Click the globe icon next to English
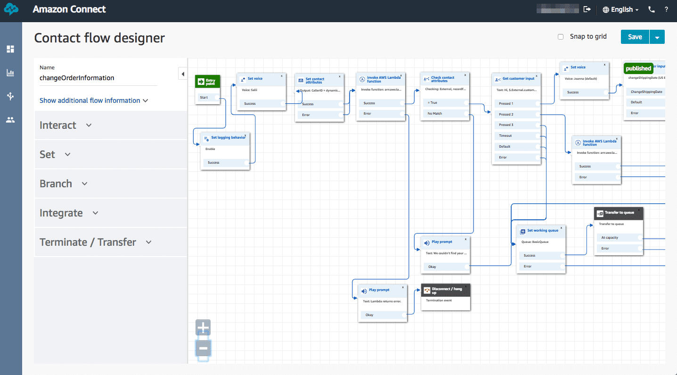The width and height of the screenshot is (677, 375). tap(606, 9)
